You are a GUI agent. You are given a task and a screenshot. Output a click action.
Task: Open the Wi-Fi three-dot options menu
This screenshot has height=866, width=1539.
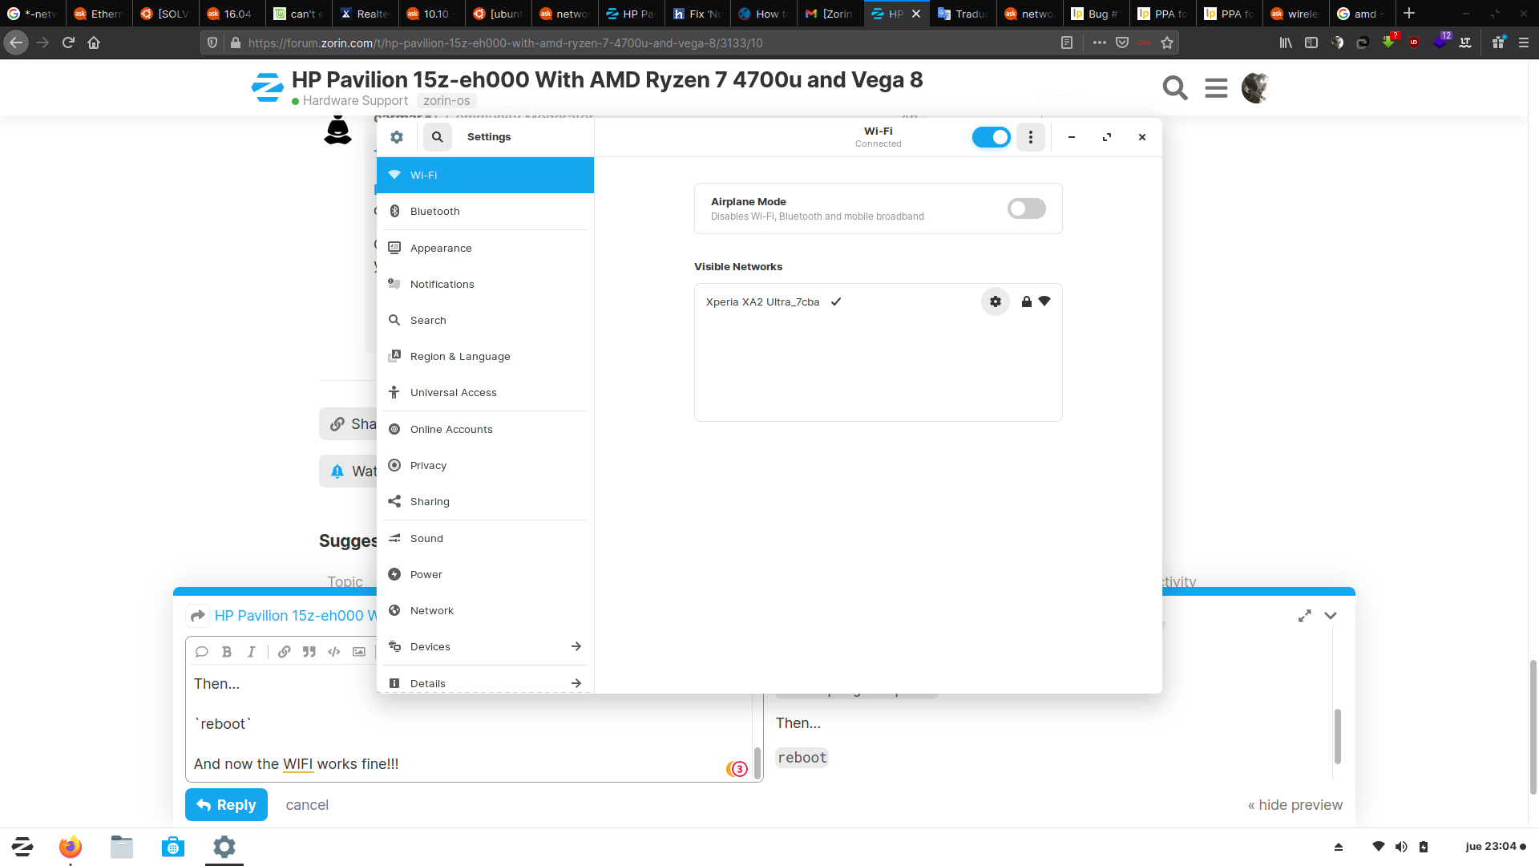pos(1031,137)
